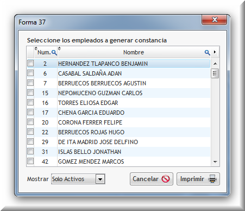Click the sort arrows beside Num. header
The image size is (245, 211).
(36, 48)
